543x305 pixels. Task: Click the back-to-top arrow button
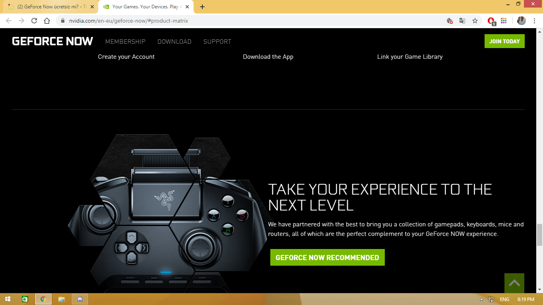pyautogui.click(x=514, y=283)
